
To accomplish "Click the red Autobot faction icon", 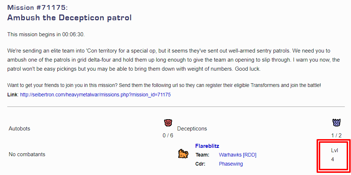I will point(168,123).
